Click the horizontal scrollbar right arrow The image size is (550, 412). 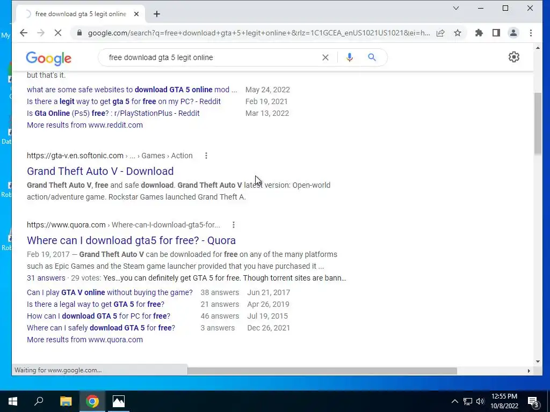click(529, 371)
